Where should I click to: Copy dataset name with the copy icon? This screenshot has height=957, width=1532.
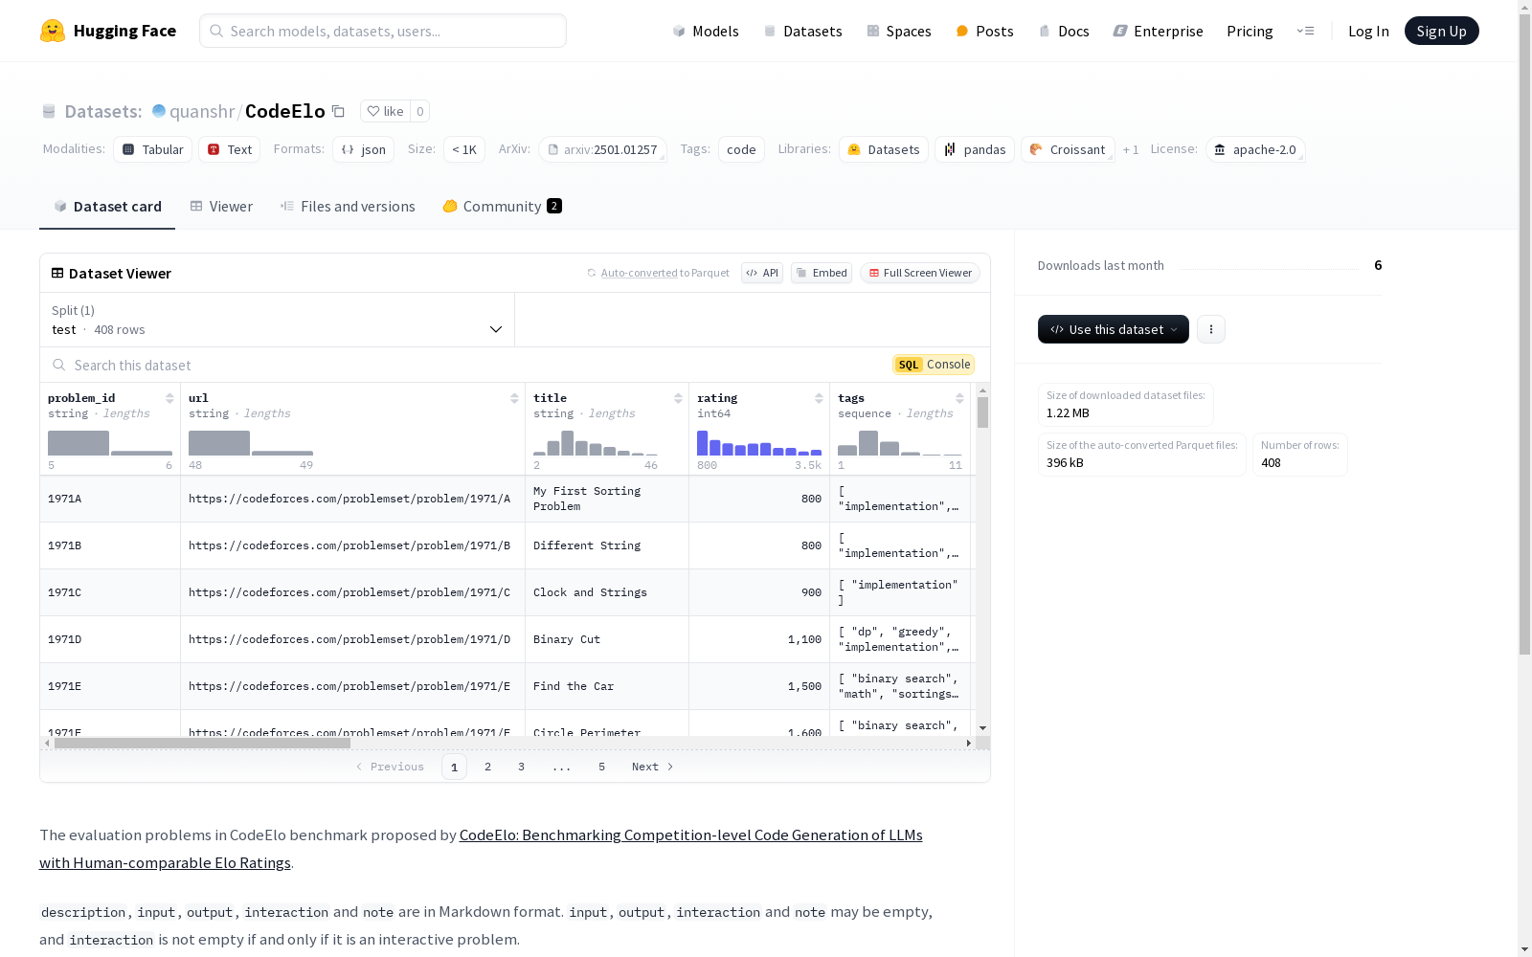(338, 111)
